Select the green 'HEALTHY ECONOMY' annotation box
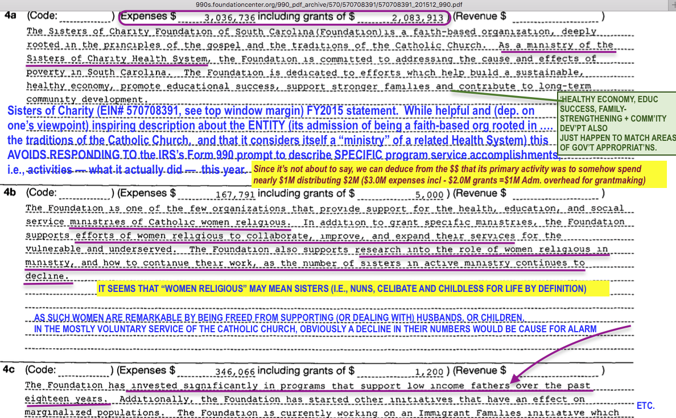The height and width of the screenshot is (418, 676). point(616,123)
